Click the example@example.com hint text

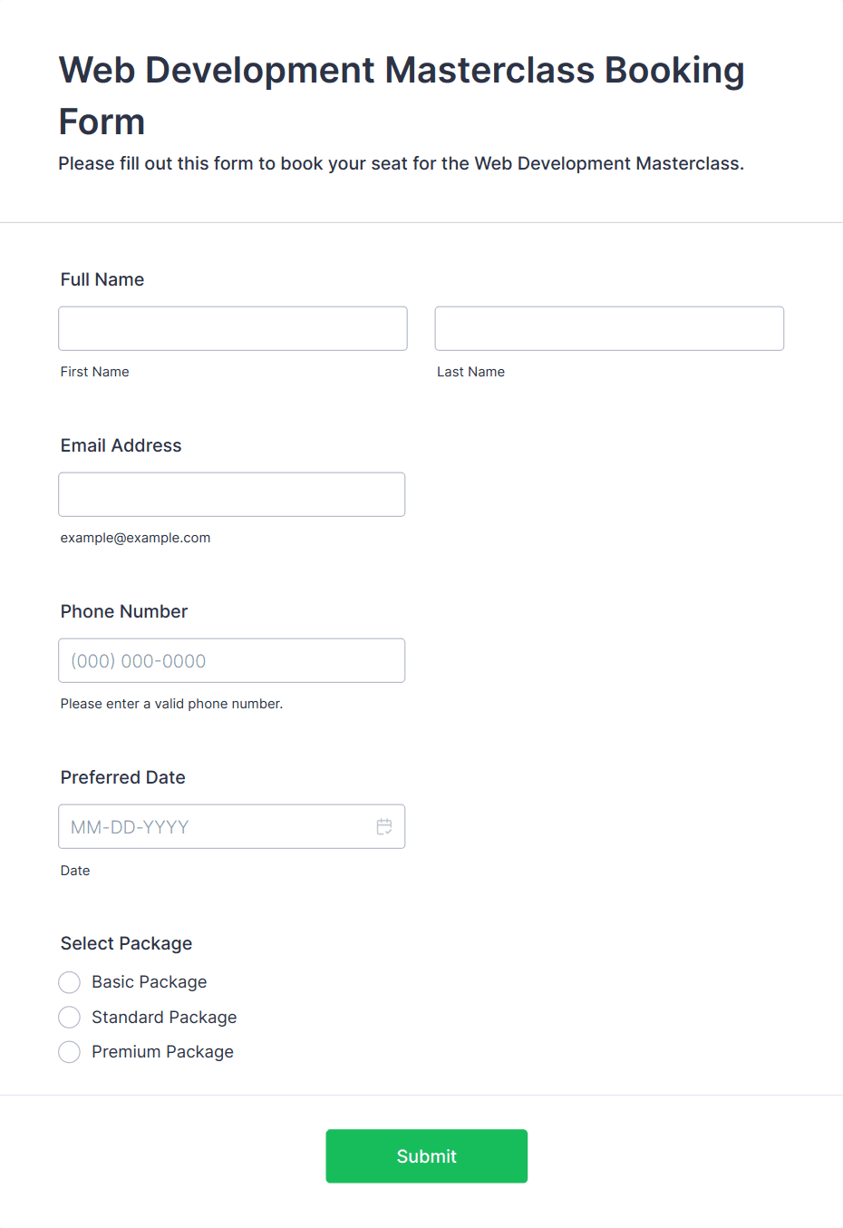coord(136,538)
